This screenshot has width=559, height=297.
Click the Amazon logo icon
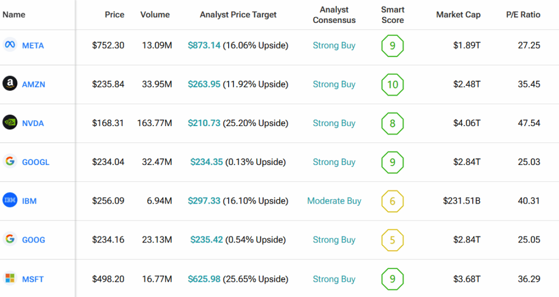click(x=10, y=84)
